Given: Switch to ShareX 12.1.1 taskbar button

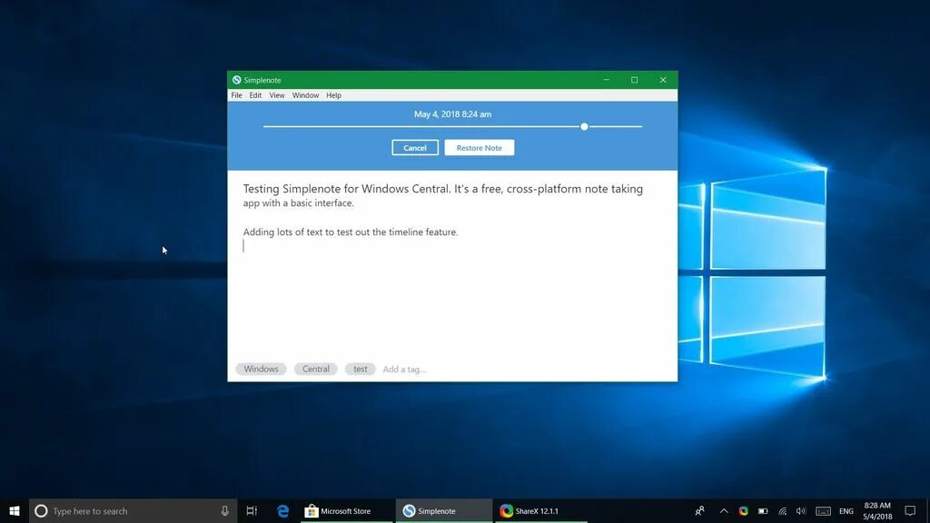Looking at the screenshot, I should coord(541,510).
